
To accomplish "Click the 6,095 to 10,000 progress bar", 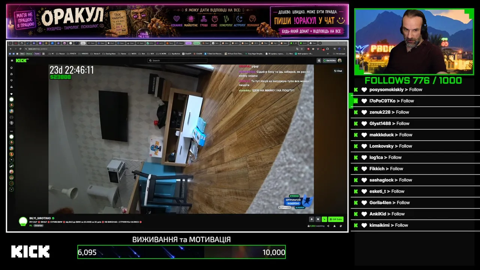I will pos(181,252).
